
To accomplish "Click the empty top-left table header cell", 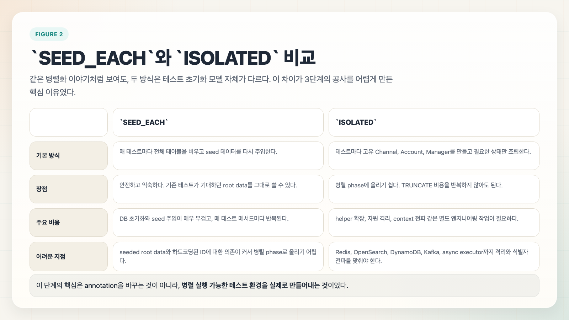I will 69,122.
